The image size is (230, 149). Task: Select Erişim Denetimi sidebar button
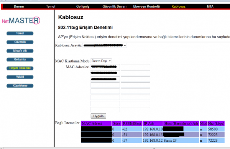(x=20, y=68)
